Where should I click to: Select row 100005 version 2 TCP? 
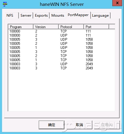(x=62, y=56)
